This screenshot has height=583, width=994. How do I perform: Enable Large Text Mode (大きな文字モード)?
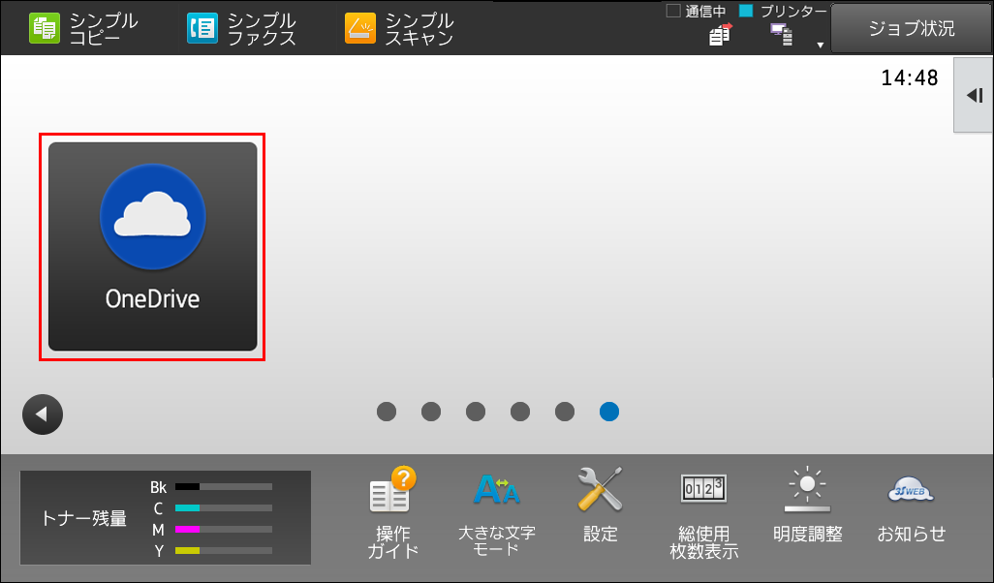pos(497,512)
